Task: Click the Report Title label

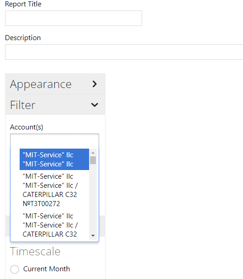Action: point(23,4)
